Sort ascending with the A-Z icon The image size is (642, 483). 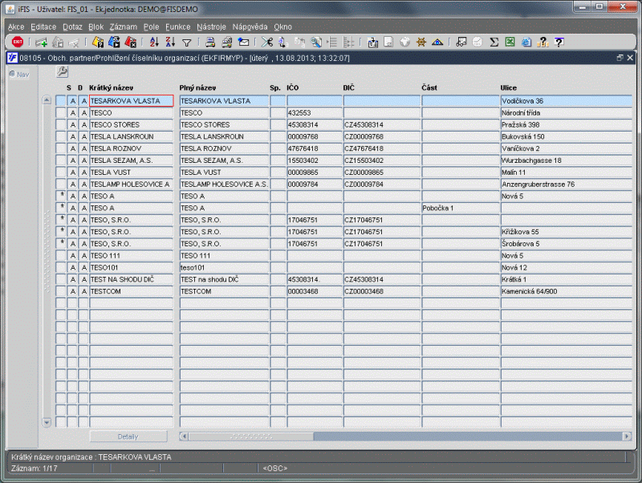click(152, 42)
